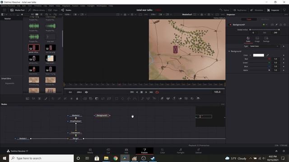The image size is (289, 162).
Task: Mute audio speaker icon
Action: coord(86,92)
